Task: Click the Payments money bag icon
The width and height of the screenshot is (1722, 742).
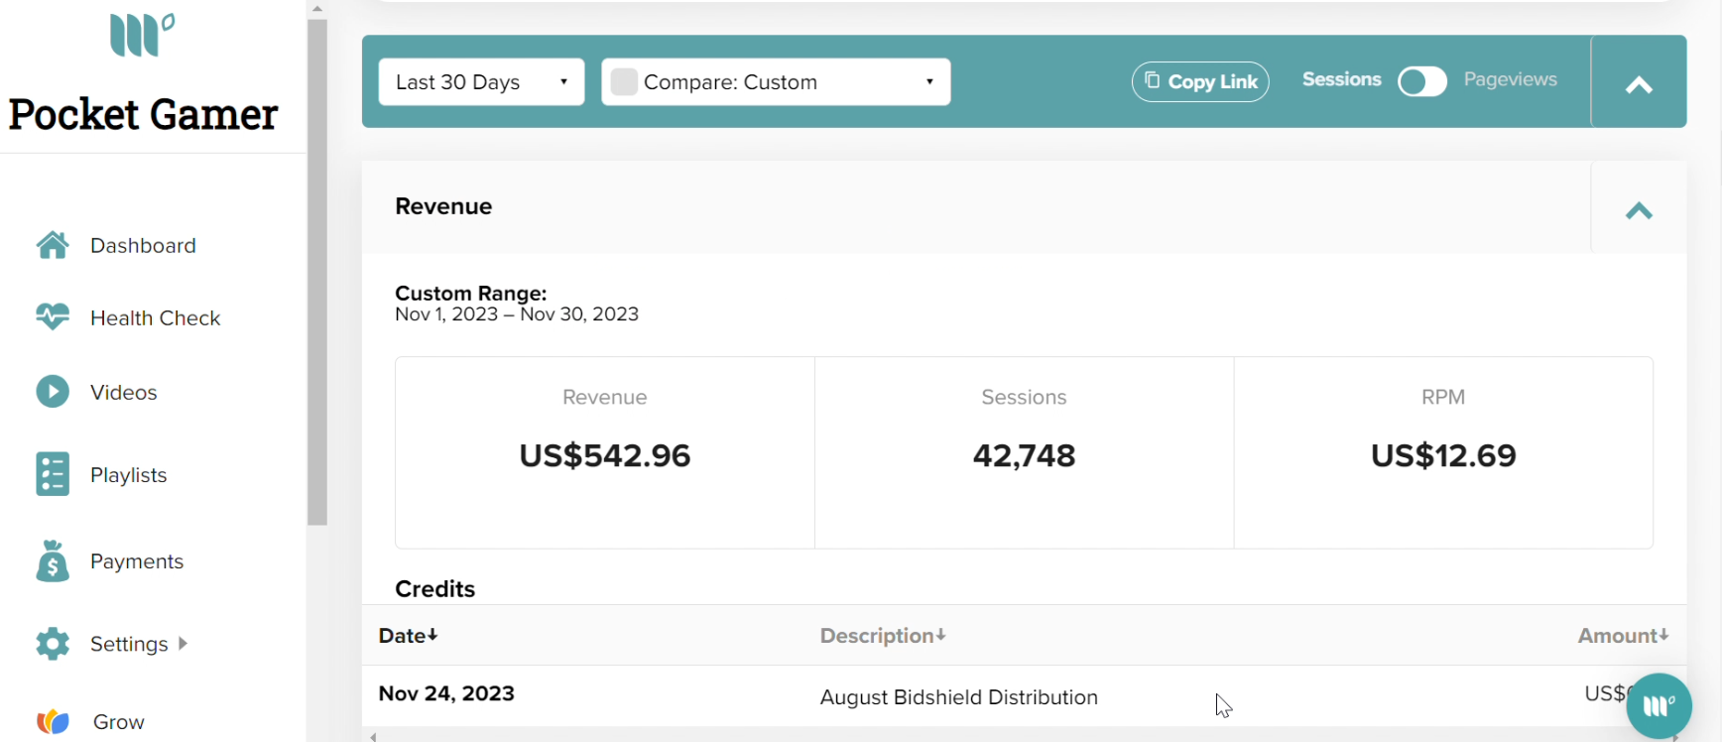Action: click(53, 560)
